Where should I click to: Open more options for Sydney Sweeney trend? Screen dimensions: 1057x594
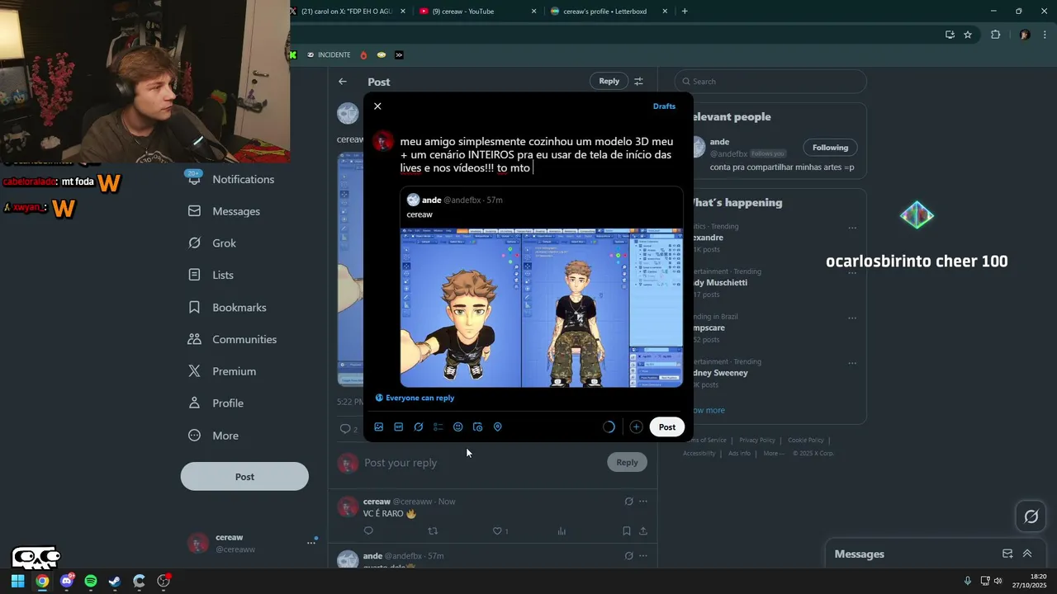[x=852, y=364]
